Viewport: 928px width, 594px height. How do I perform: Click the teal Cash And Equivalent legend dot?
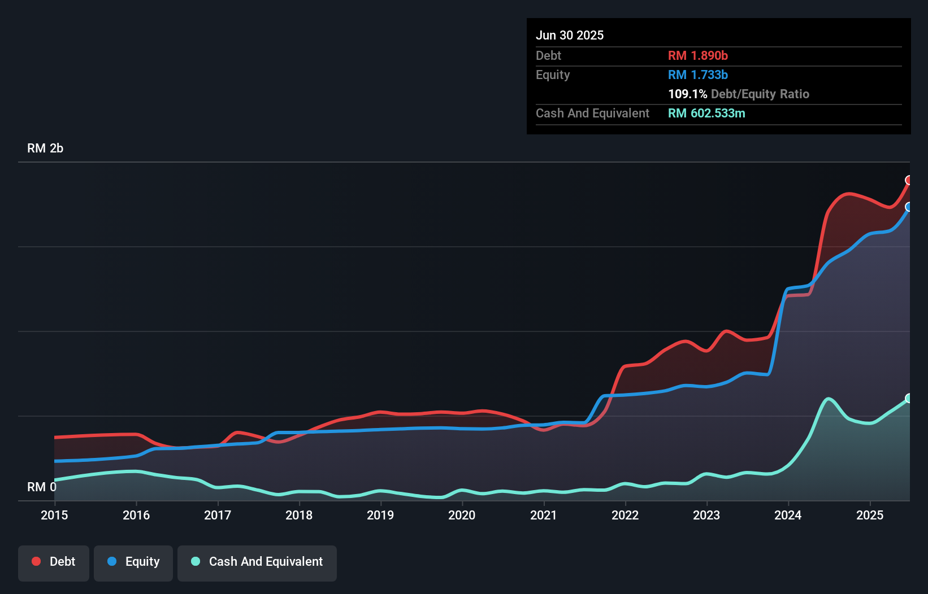[x=195, y=562]
